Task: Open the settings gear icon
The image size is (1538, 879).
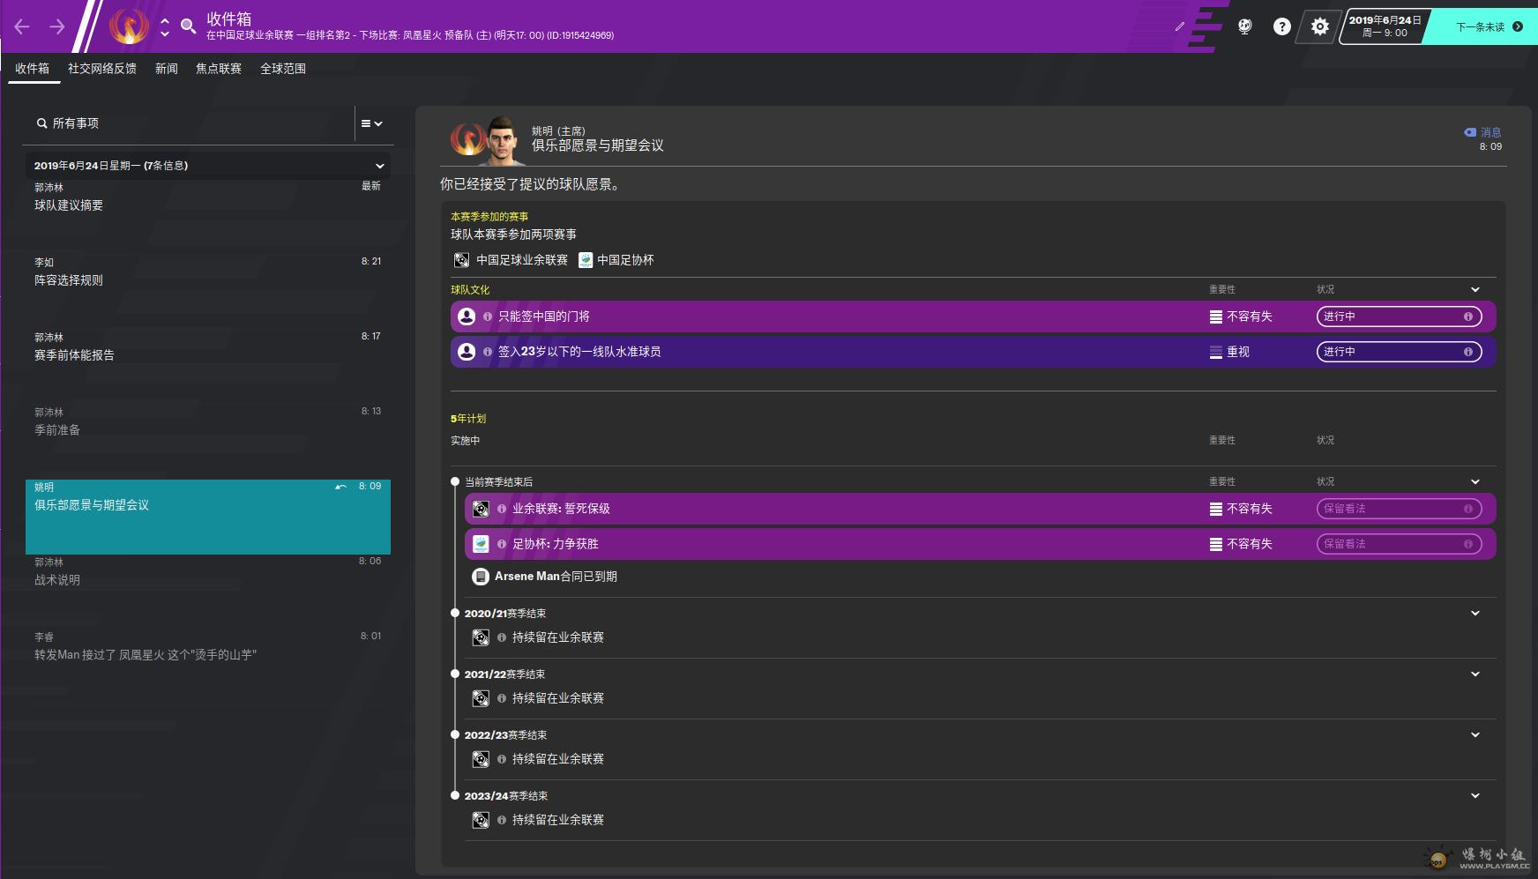Action: [x=1319, y=26]
